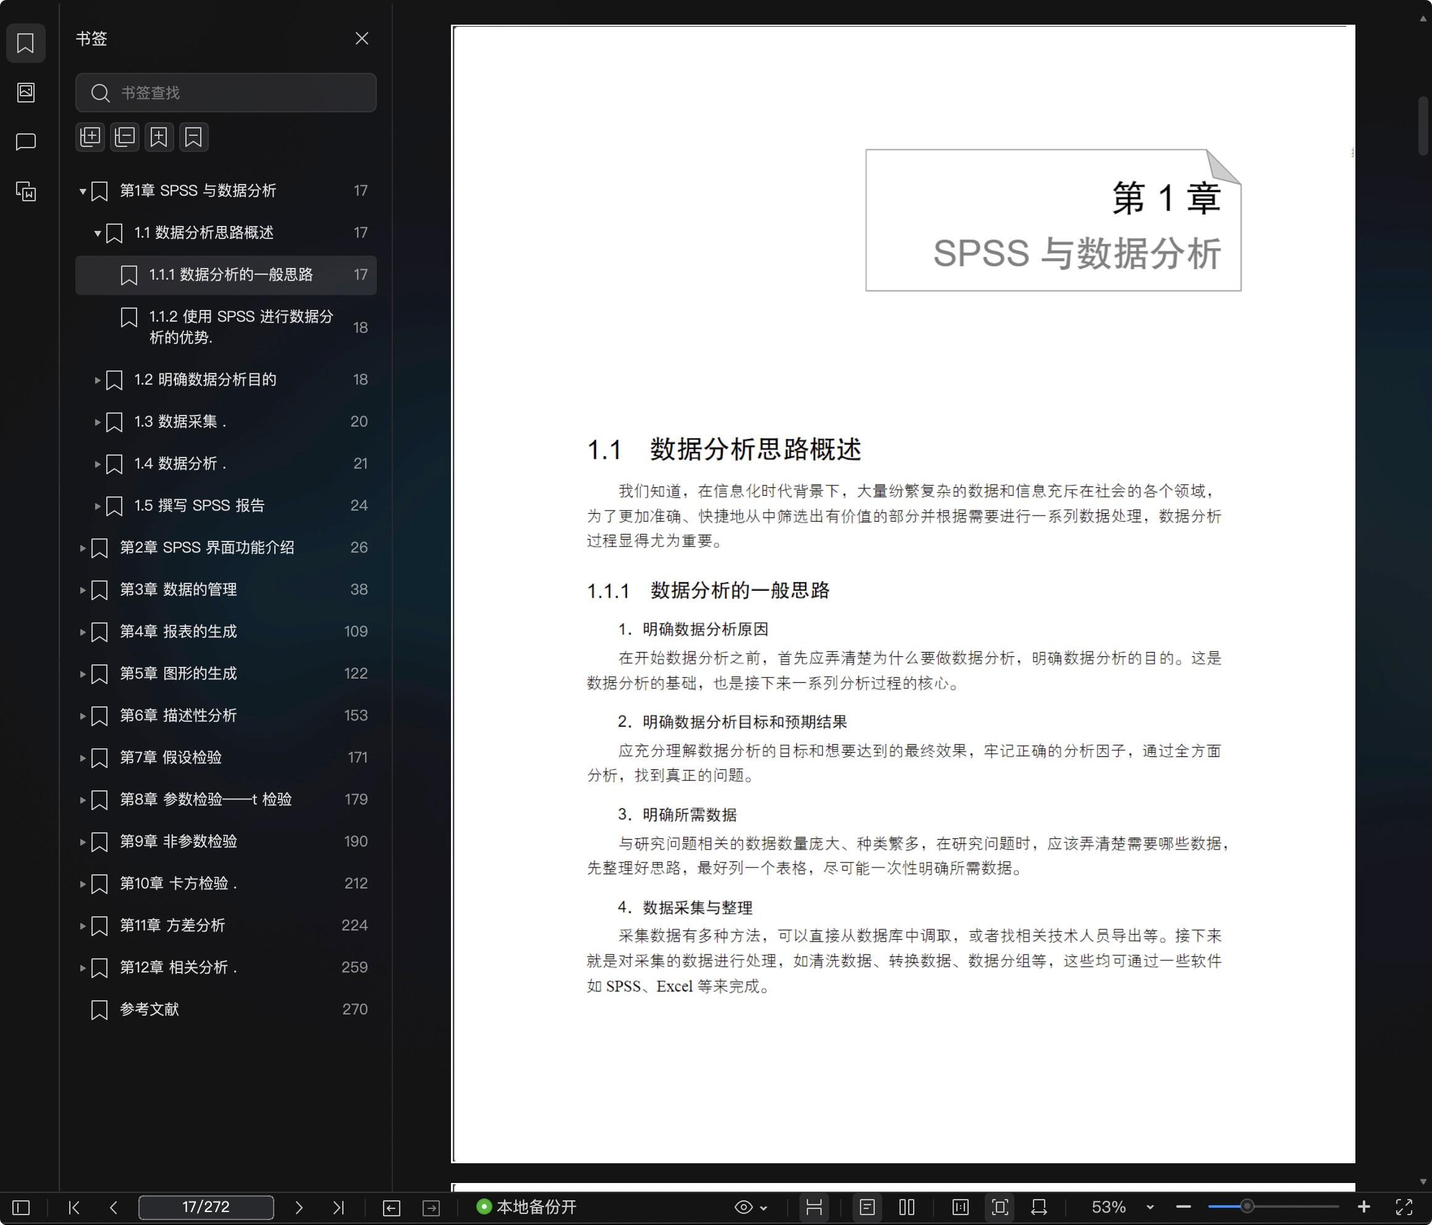Image resolution: width=1432 pixels, height=1225 pixels.
Task: Go to bookmark 第4章 报表的生成
Action: click(x=226, y=632)
